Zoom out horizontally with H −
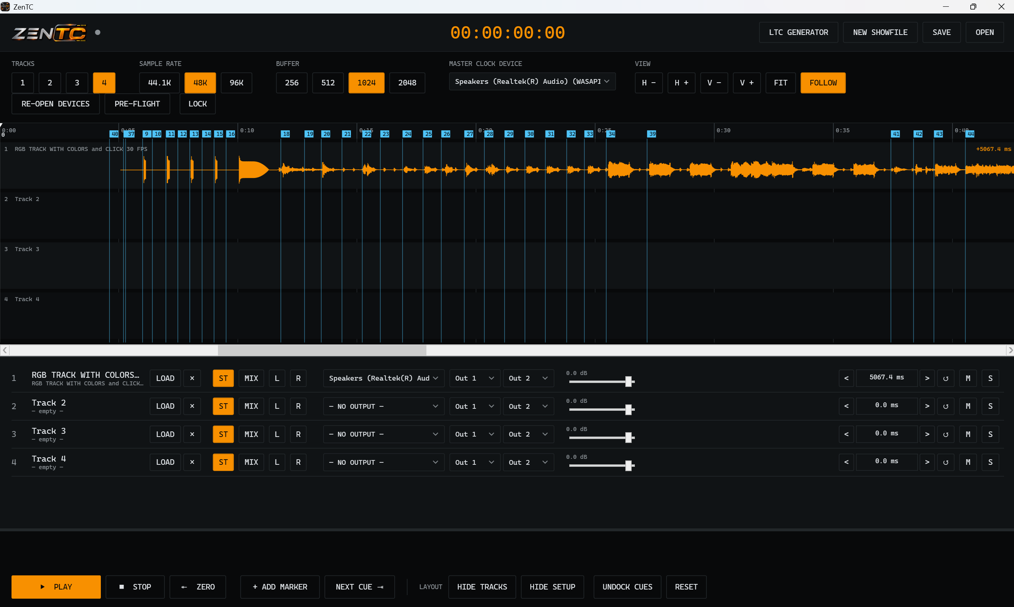 (649, 83)
